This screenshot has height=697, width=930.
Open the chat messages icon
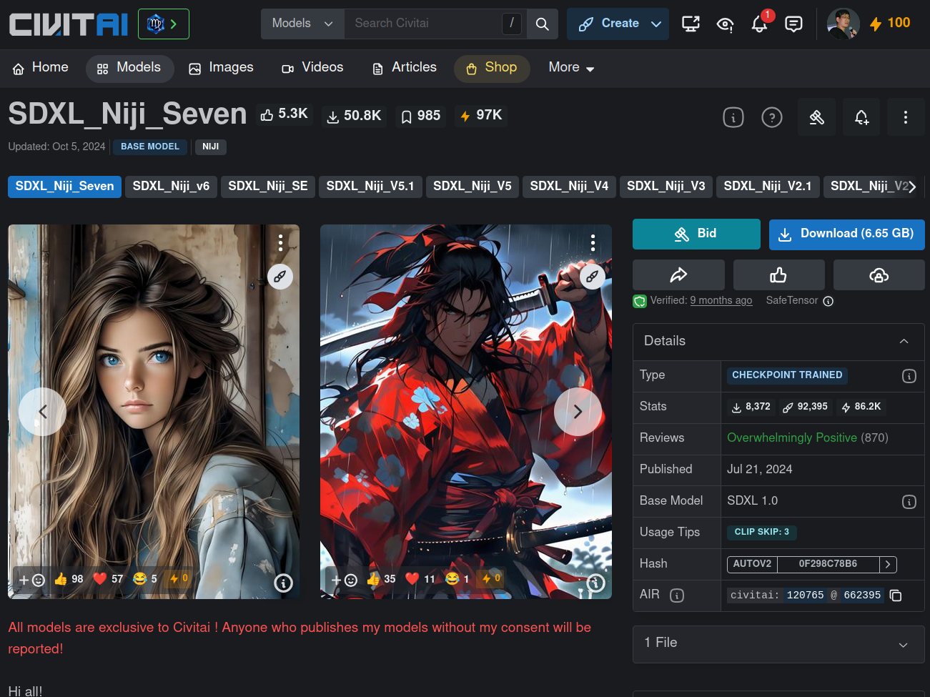tap(793, 24)
